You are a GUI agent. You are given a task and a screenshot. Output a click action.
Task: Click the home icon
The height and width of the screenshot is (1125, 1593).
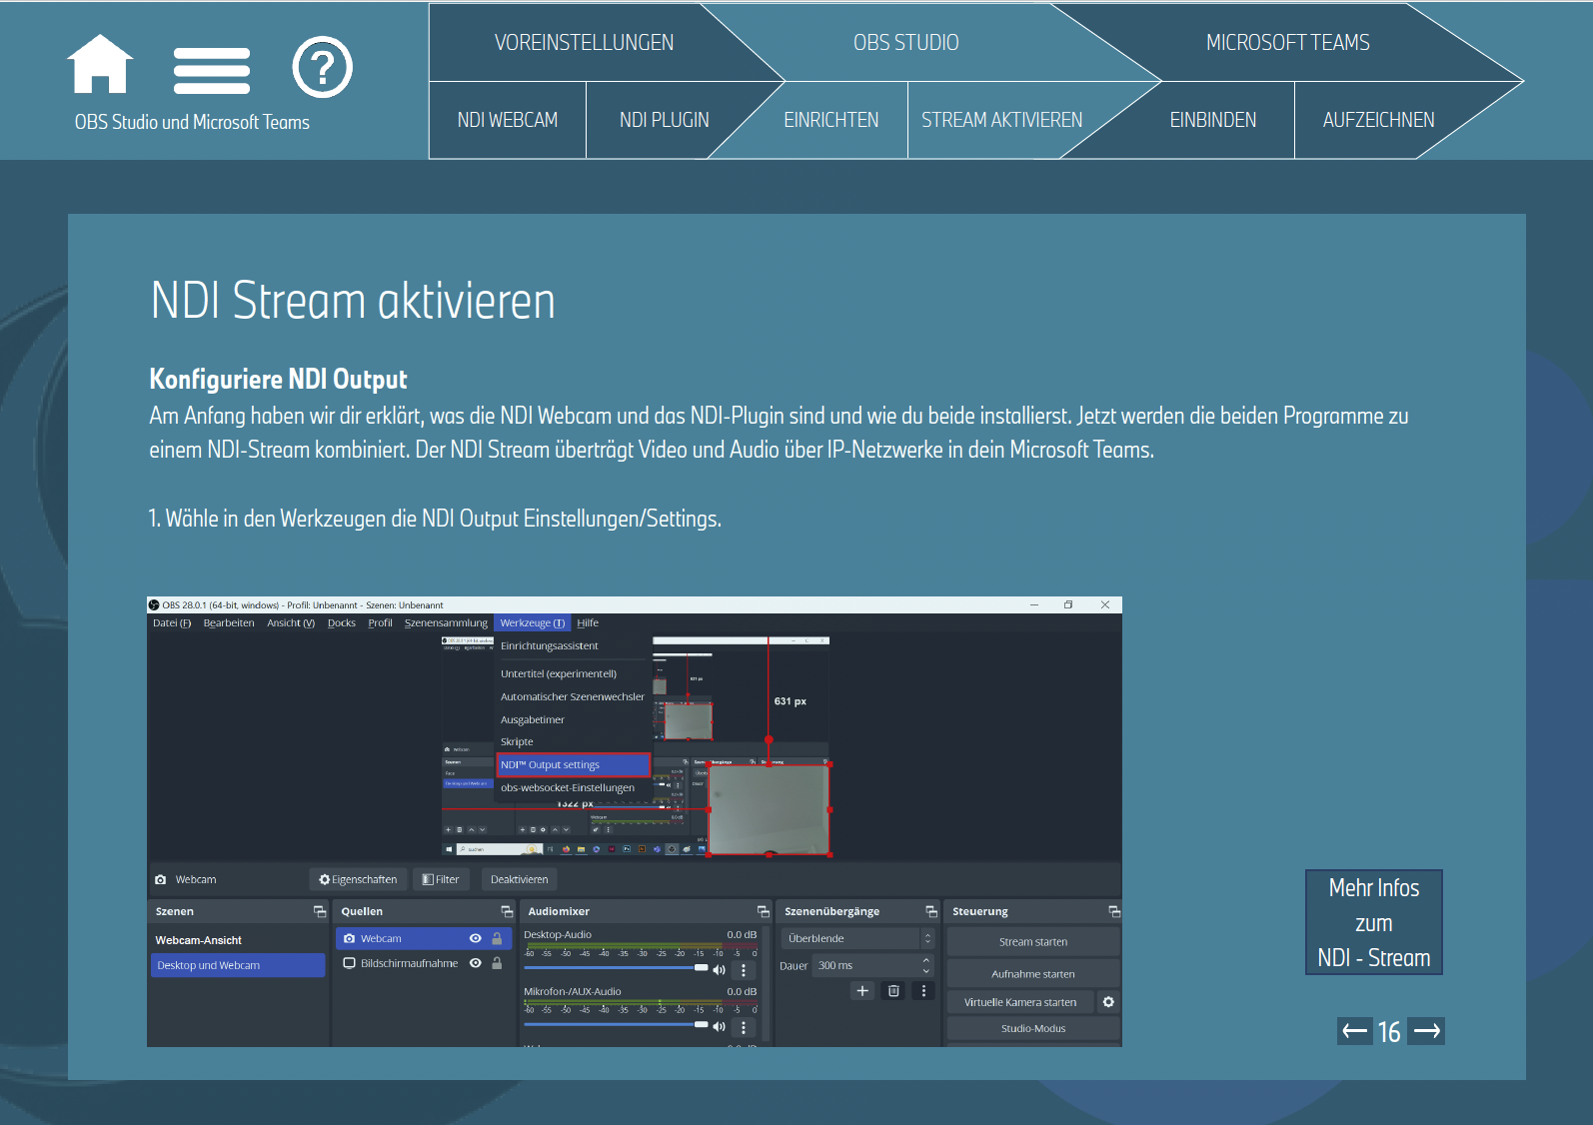pyautogui.click(x=100, y=65)
